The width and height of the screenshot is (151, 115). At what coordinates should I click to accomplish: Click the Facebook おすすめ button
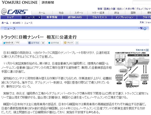coord(34,43)
